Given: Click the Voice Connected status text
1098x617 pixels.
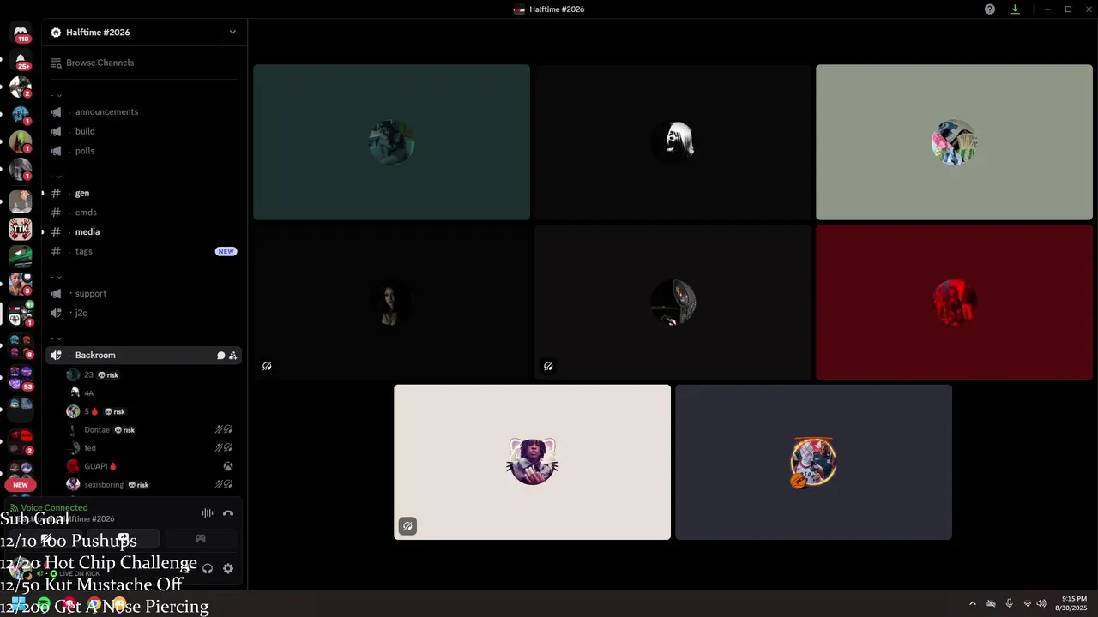Looking at the screenshot, I should click(x=54, y=508).
